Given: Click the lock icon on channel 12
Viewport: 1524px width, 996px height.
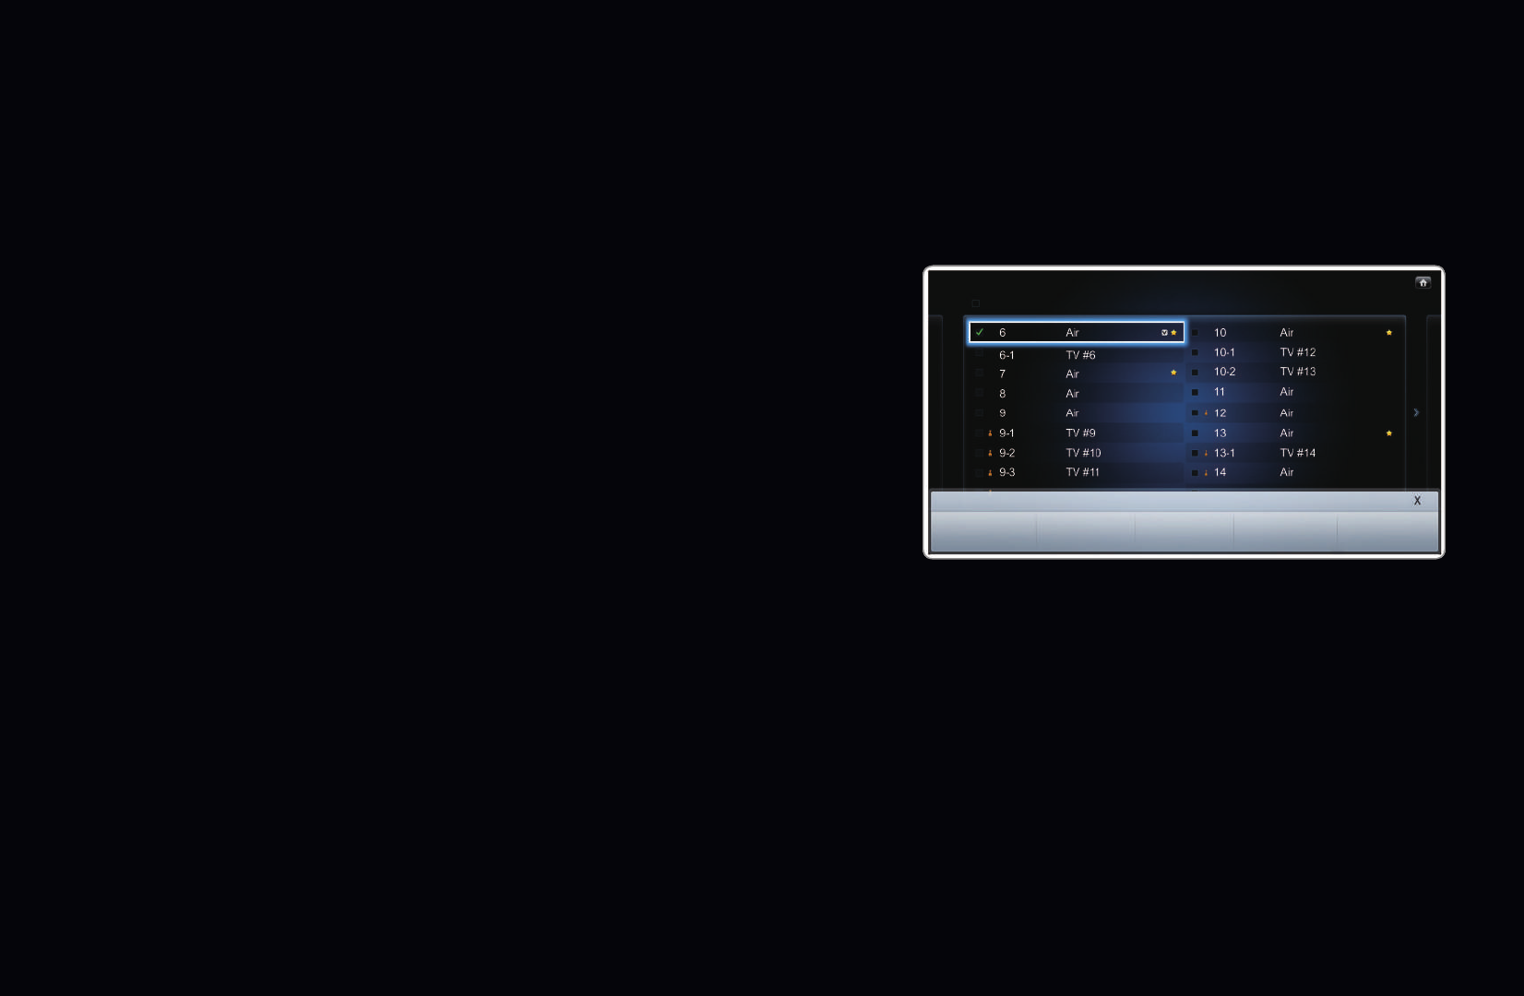Looking at the screenshot, I should (1206, 413).
